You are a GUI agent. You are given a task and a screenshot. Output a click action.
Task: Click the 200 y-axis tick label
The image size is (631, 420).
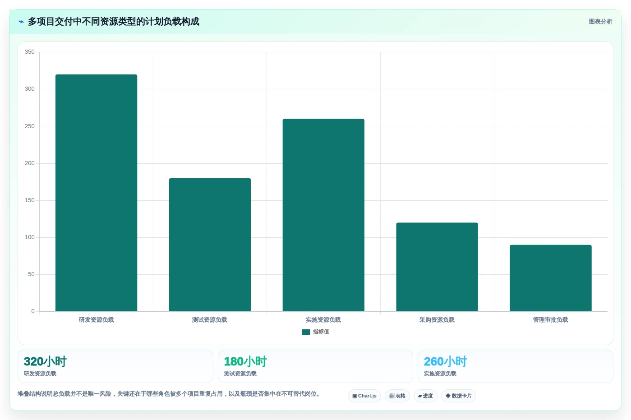pyautogui.click(x=30, y=163)
